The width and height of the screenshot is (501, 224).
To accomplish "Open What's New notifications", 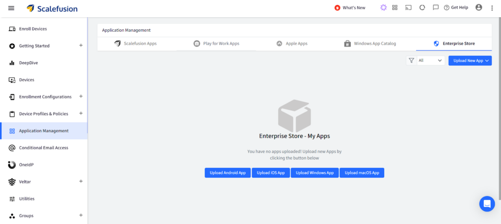I will click(350, 8).
